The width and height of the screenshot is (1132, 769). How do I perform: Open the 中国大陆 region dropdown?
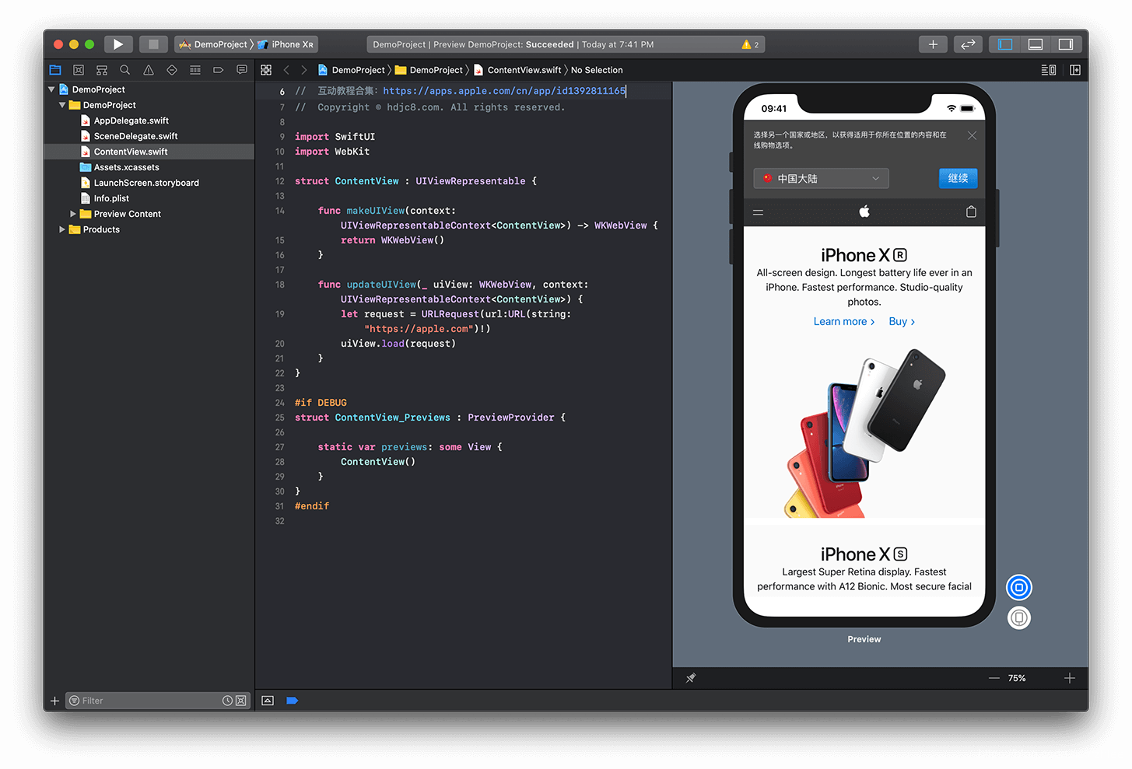pyautogui.click(x=821, y=178)
